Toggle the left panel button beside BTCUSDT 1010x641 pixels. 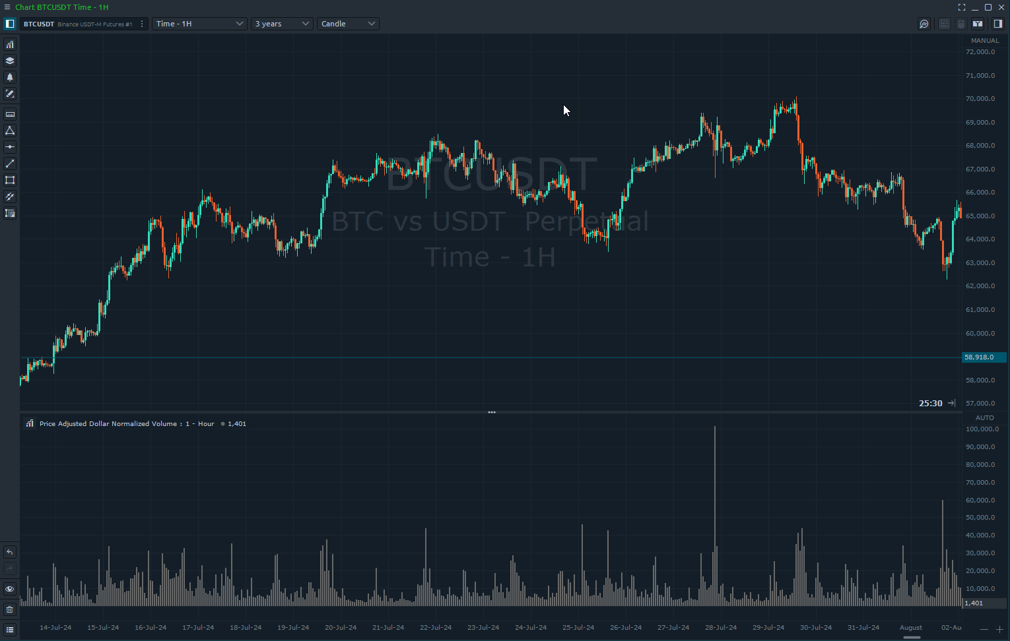click(x=10, y=24)
